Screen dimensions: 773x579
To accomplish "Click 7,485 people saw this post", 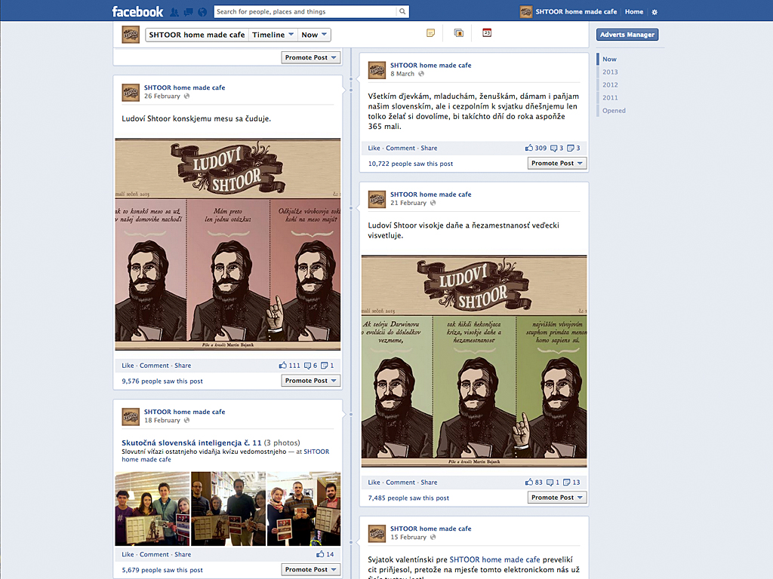I will click(408, 498).
